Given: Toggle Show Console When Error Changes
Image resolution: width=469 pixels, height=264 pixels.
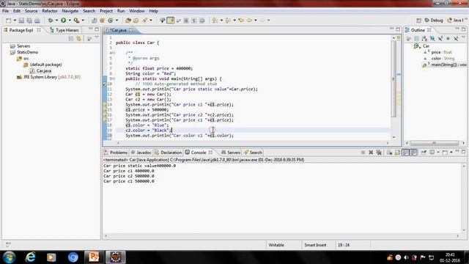Looking at the screenshot, I should tap(413, 153).
